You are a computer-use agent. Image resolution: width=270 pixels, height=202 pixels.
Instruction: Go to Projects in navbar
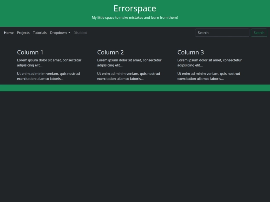point(23,33)
